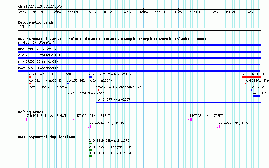
Task: Open KRTAP7-1|NM_181606 gene label
Action: tap(235, 123)
